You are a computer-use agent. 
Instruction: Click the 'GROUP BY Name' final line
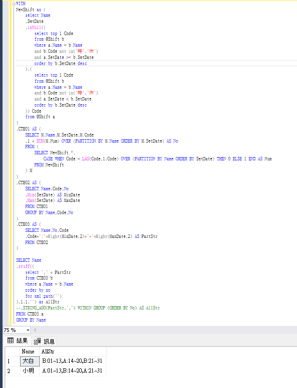[31, 320]
